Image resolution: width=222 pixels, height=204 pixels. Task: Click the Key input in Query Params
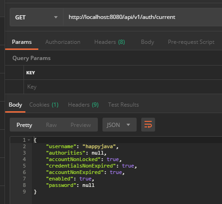click(123, 87)
